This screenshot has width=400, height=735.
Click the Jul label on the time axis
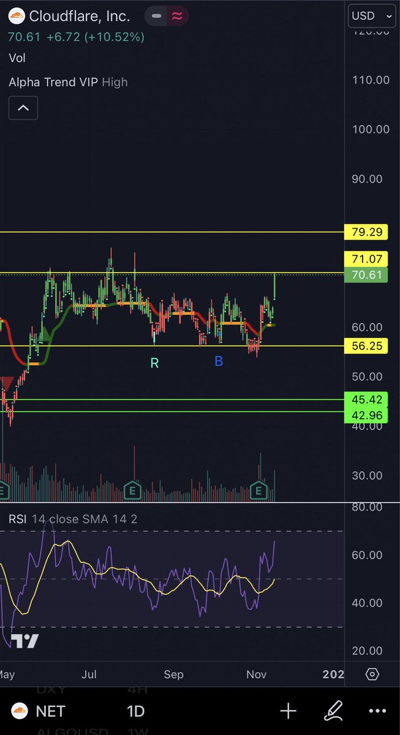tap(90, 674)
